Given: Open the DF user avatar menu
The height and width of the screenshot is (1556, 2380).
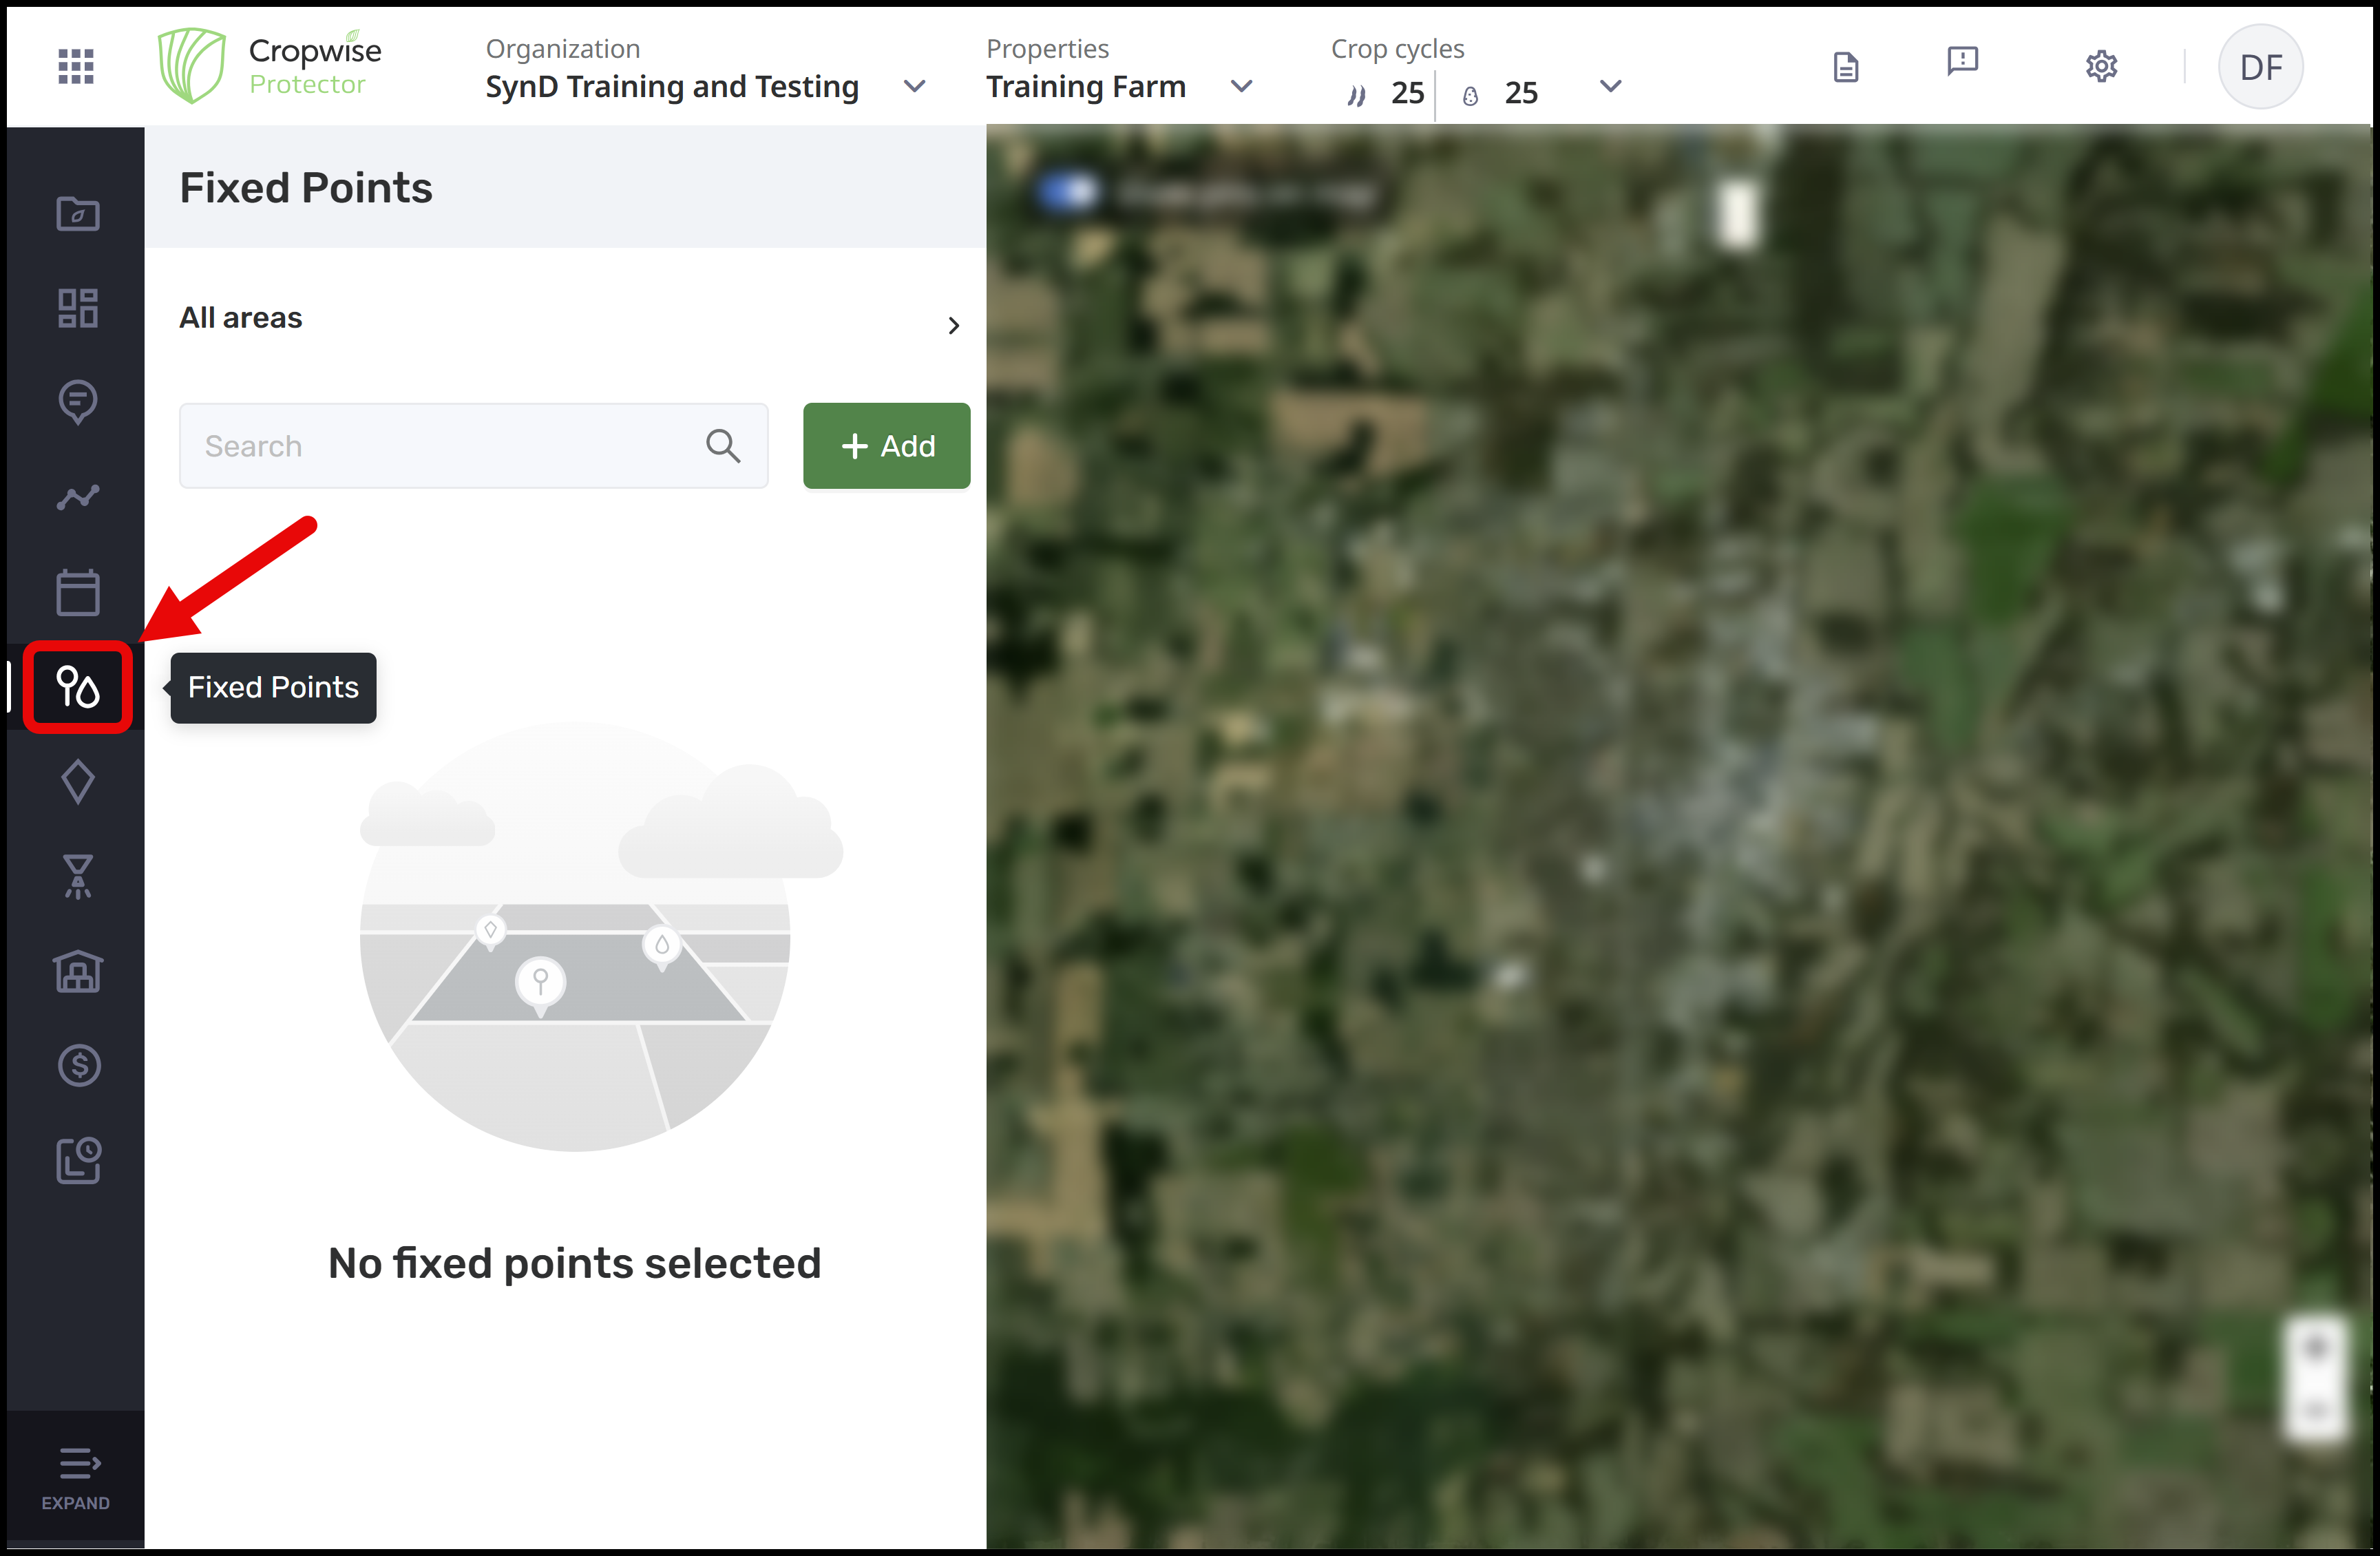Looking at the screenshot, I should click(2260, 67).
